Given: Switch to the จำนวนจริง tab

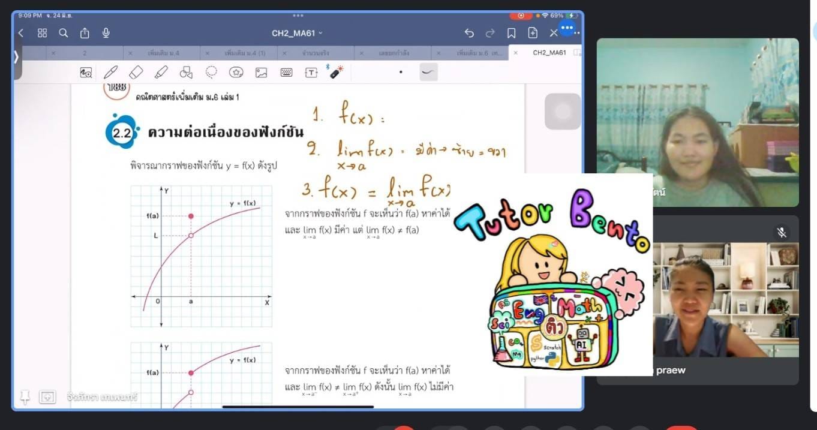Looking at the screenshot, I should tap(316, 53).
